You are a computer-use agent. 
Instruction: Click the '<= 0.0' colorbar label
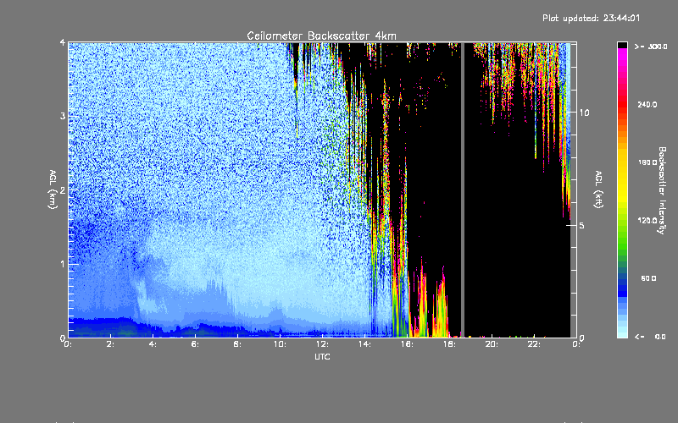[x=650, y=337]
